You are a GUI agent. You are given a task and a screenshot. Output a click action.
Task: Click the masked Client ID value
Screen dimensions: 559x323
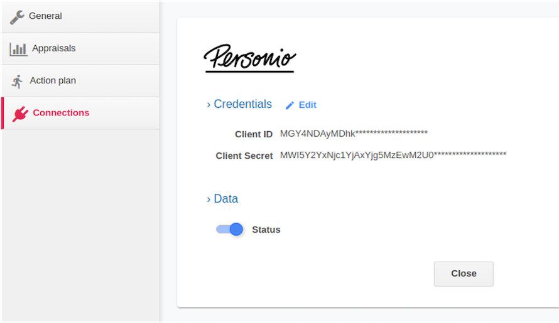point(354,134)
